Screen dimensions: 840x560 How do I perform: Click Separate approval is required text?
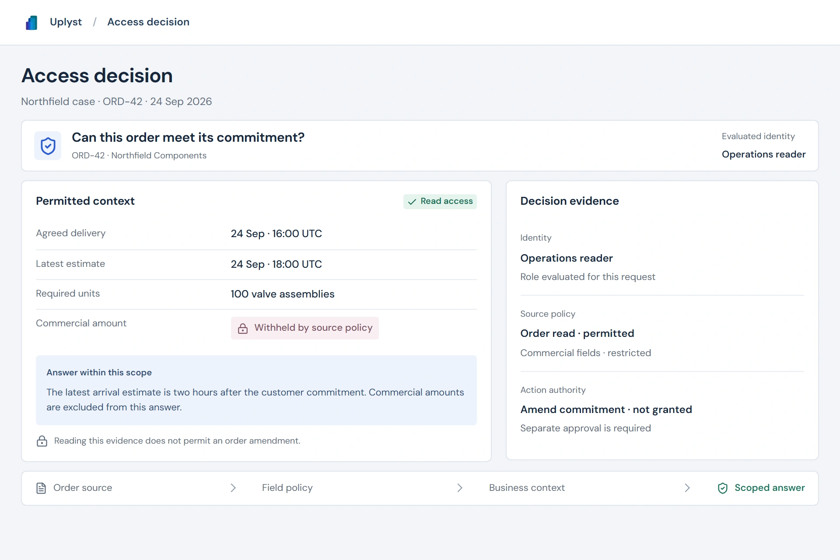pos(585,428)
